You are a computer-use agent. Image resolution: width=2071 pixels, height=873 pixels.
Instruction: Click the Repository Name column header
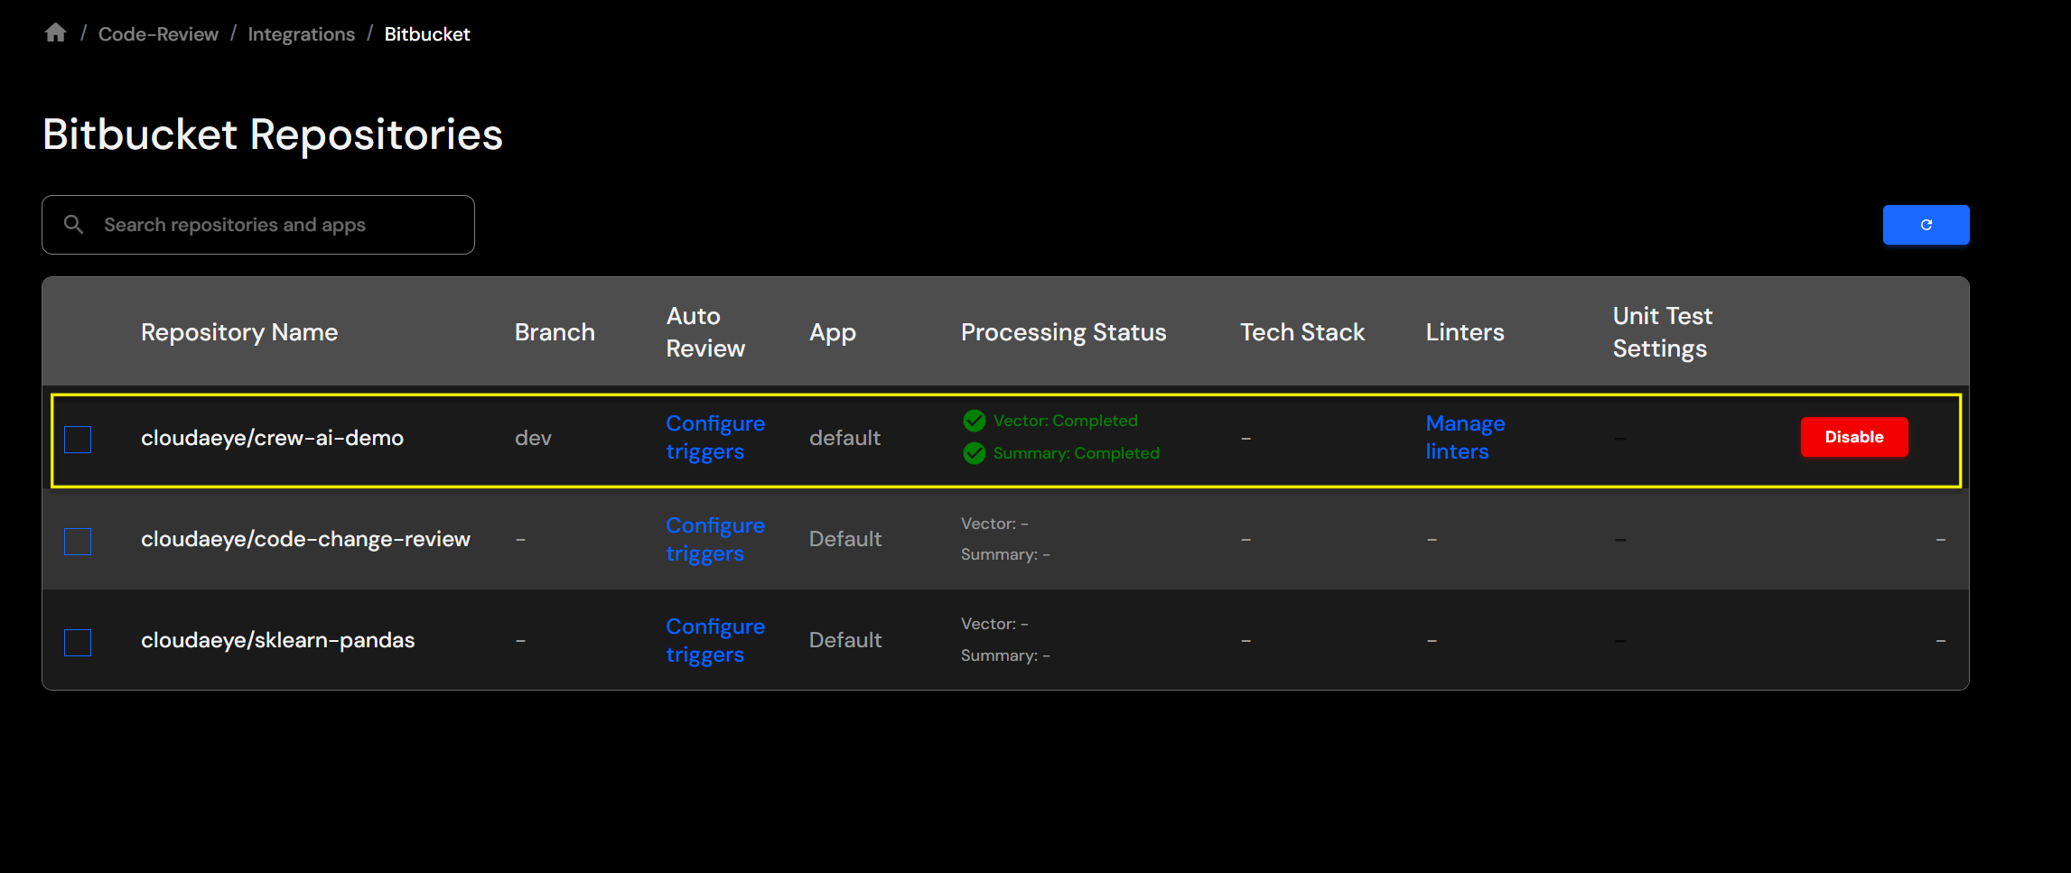[238, 331]
